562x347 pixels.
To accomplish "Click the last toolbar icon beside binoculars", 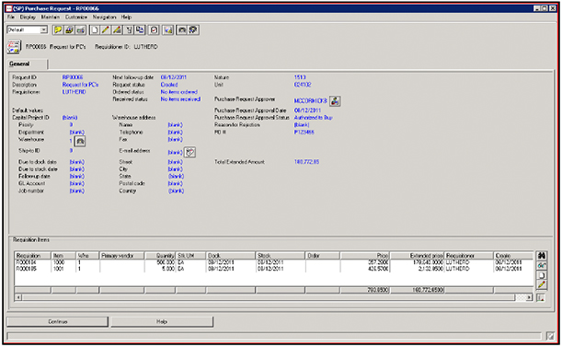I will pos(193,29).
